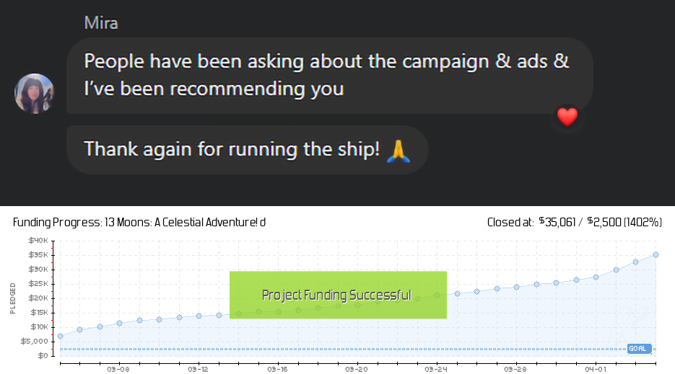Click the data point above the 03-12 date
Screen dimensions: 675x374
click(199, 316)
